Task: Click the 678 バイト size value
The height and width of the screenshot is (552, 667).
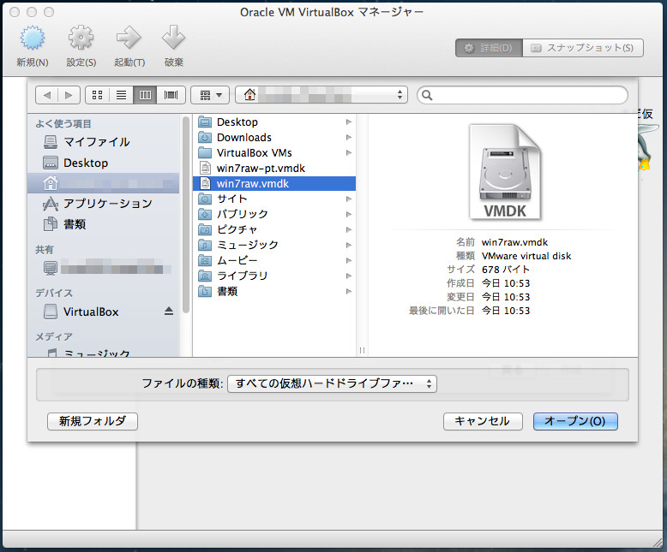Action: pos(505,270)
